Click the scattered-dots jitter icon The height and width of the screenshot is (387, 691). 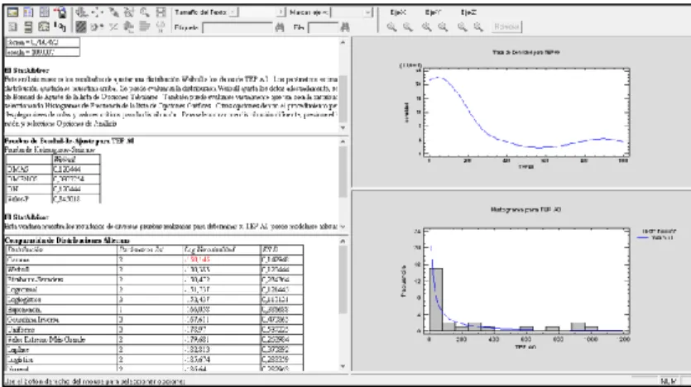click(98, 12)
